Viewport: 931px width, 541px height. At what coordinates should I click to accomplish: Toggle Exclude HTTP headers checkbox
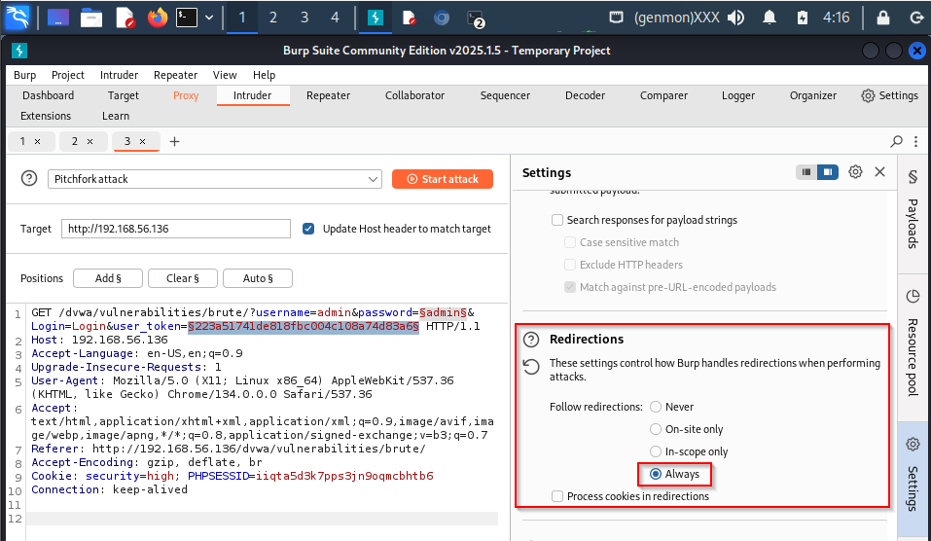[569, 265]
